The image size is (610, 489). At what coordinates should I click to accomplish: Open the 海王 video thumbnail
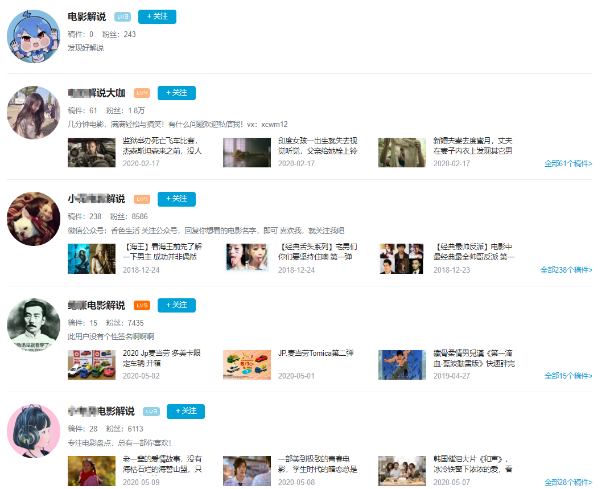coord(91,258)
